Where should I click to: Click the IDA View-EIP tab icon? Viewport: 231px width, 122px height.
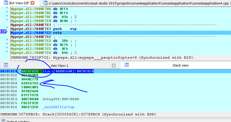(x=5, y=3)
